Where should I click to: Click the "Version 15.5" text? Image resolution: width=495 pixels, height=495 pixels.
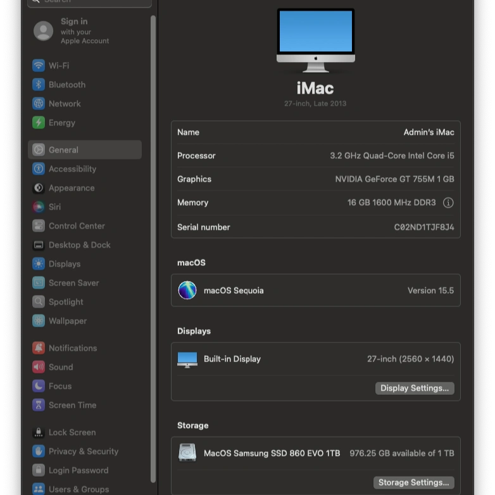click(x=430, y=291)
